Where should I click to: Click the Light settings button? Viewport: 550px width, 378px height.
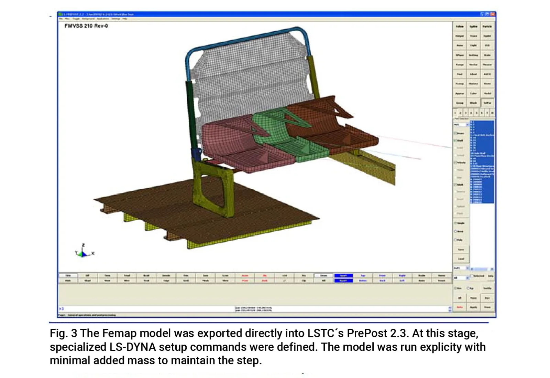tap(473, 45)
